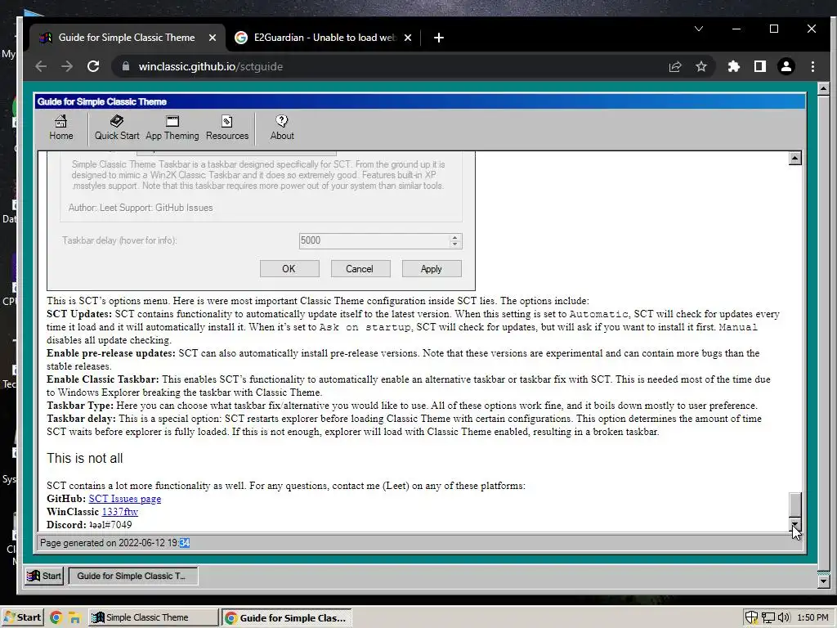The width and height of the screenshot is (837, 628).
Task: Open network tray icon
Action: click(768, 617)
